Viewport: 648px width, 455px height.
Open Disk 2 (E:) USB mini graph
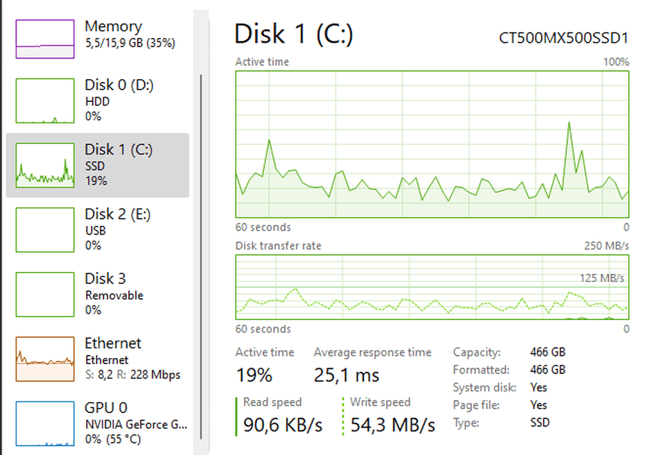tap(45, 230)
